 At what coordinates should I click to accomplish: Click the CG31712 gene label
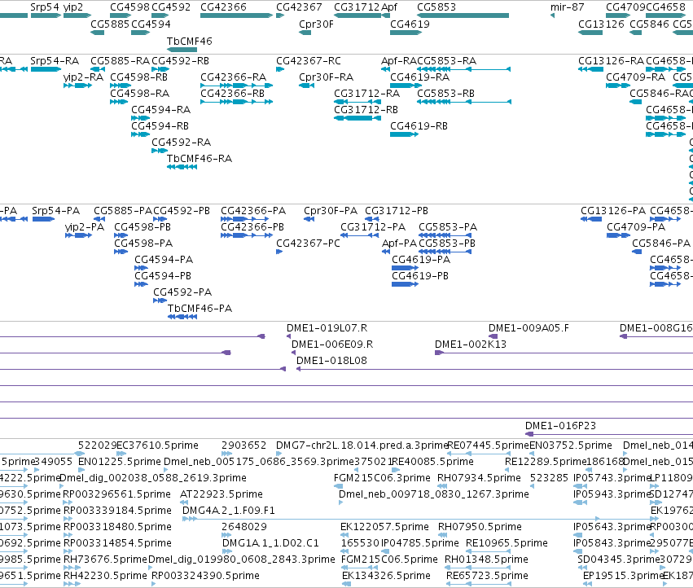click(357, 7)
